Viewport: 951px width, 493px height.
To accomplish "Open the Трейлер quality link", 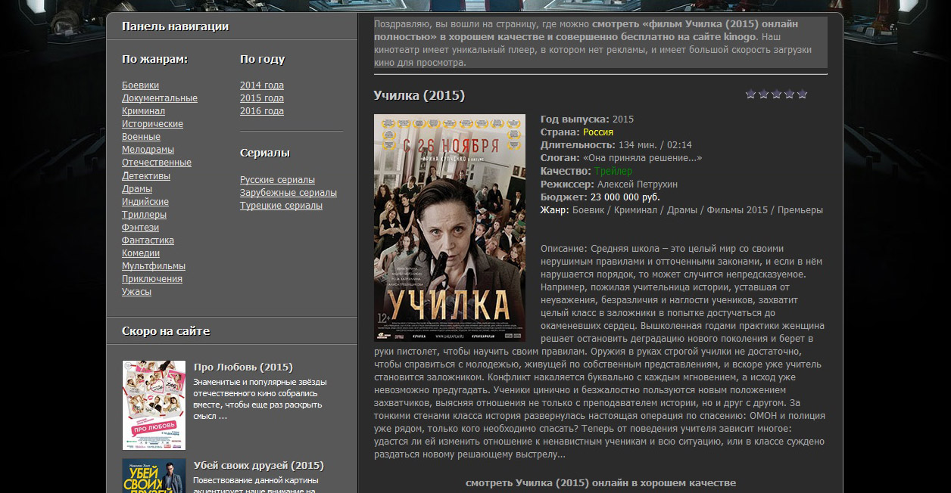I will click(x=613, y=172).
